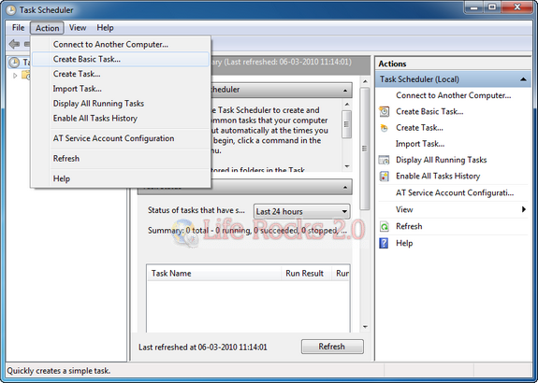Click the overview text box scroll down arrow
Image resolution: width=538 pixels, height=383 pixels.
346,166
